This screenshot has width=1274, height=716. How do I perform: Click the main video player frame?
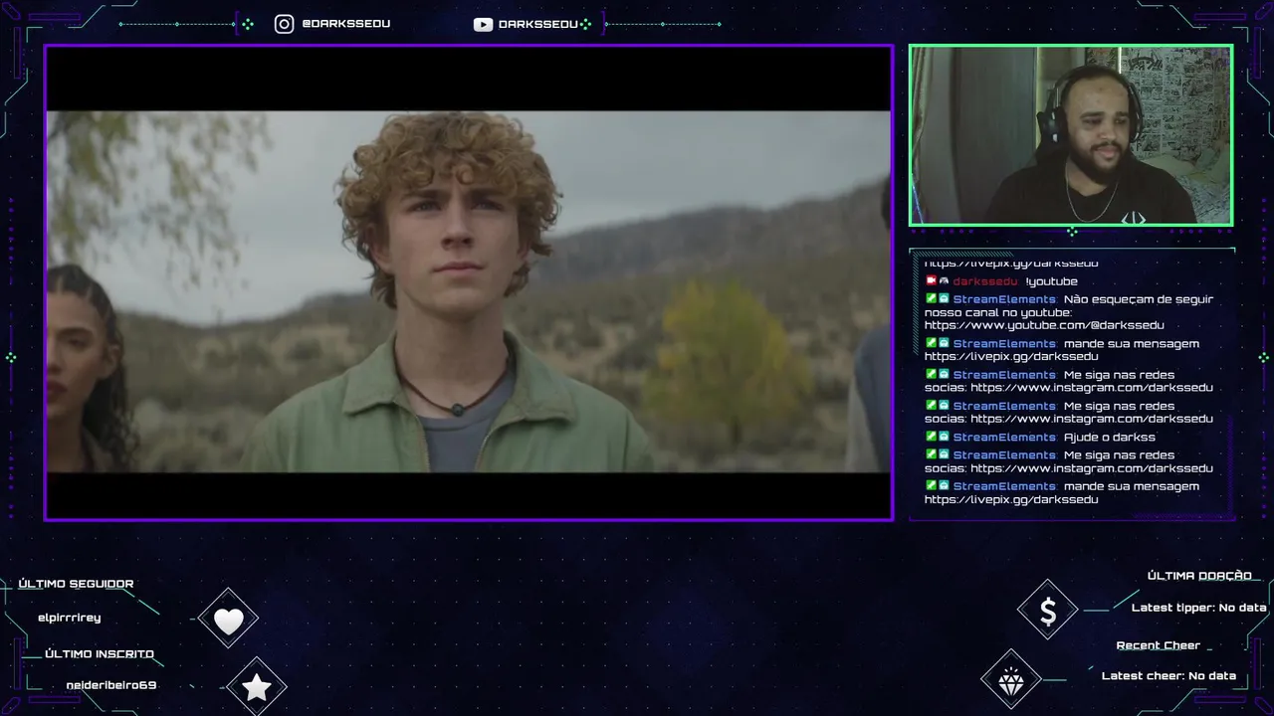(x=469, y=282)
